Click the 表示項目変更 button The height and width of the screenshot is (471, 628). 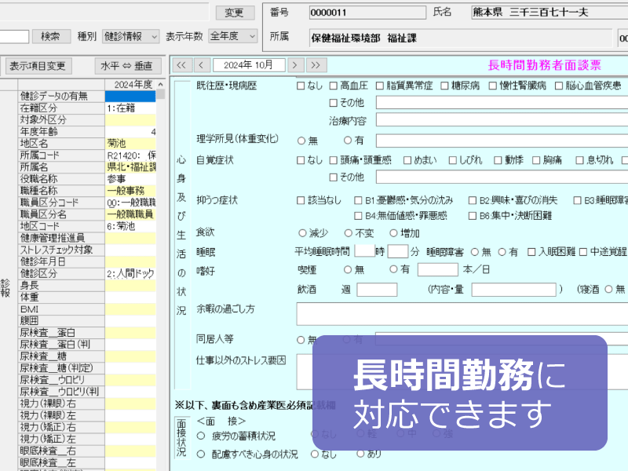[x=38, y=66]
